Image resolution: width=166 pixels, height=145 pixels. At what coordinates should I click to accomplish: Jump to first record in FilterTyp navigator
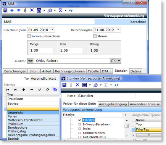point(8,90)
